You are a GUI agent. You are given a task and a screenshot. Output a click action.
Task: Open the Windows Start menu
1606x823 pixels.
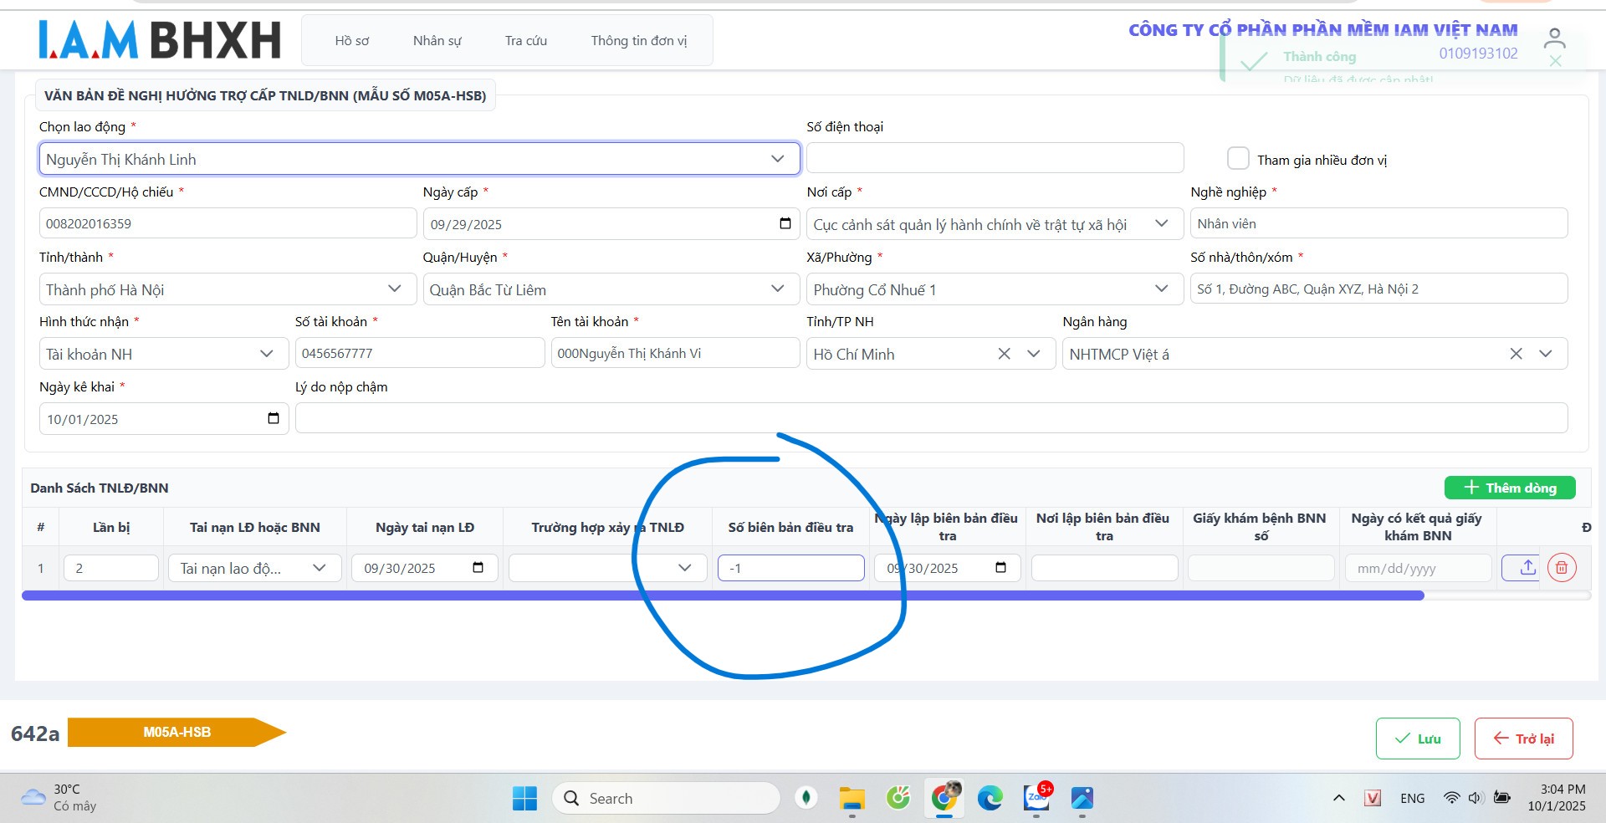tap(524, 799)
